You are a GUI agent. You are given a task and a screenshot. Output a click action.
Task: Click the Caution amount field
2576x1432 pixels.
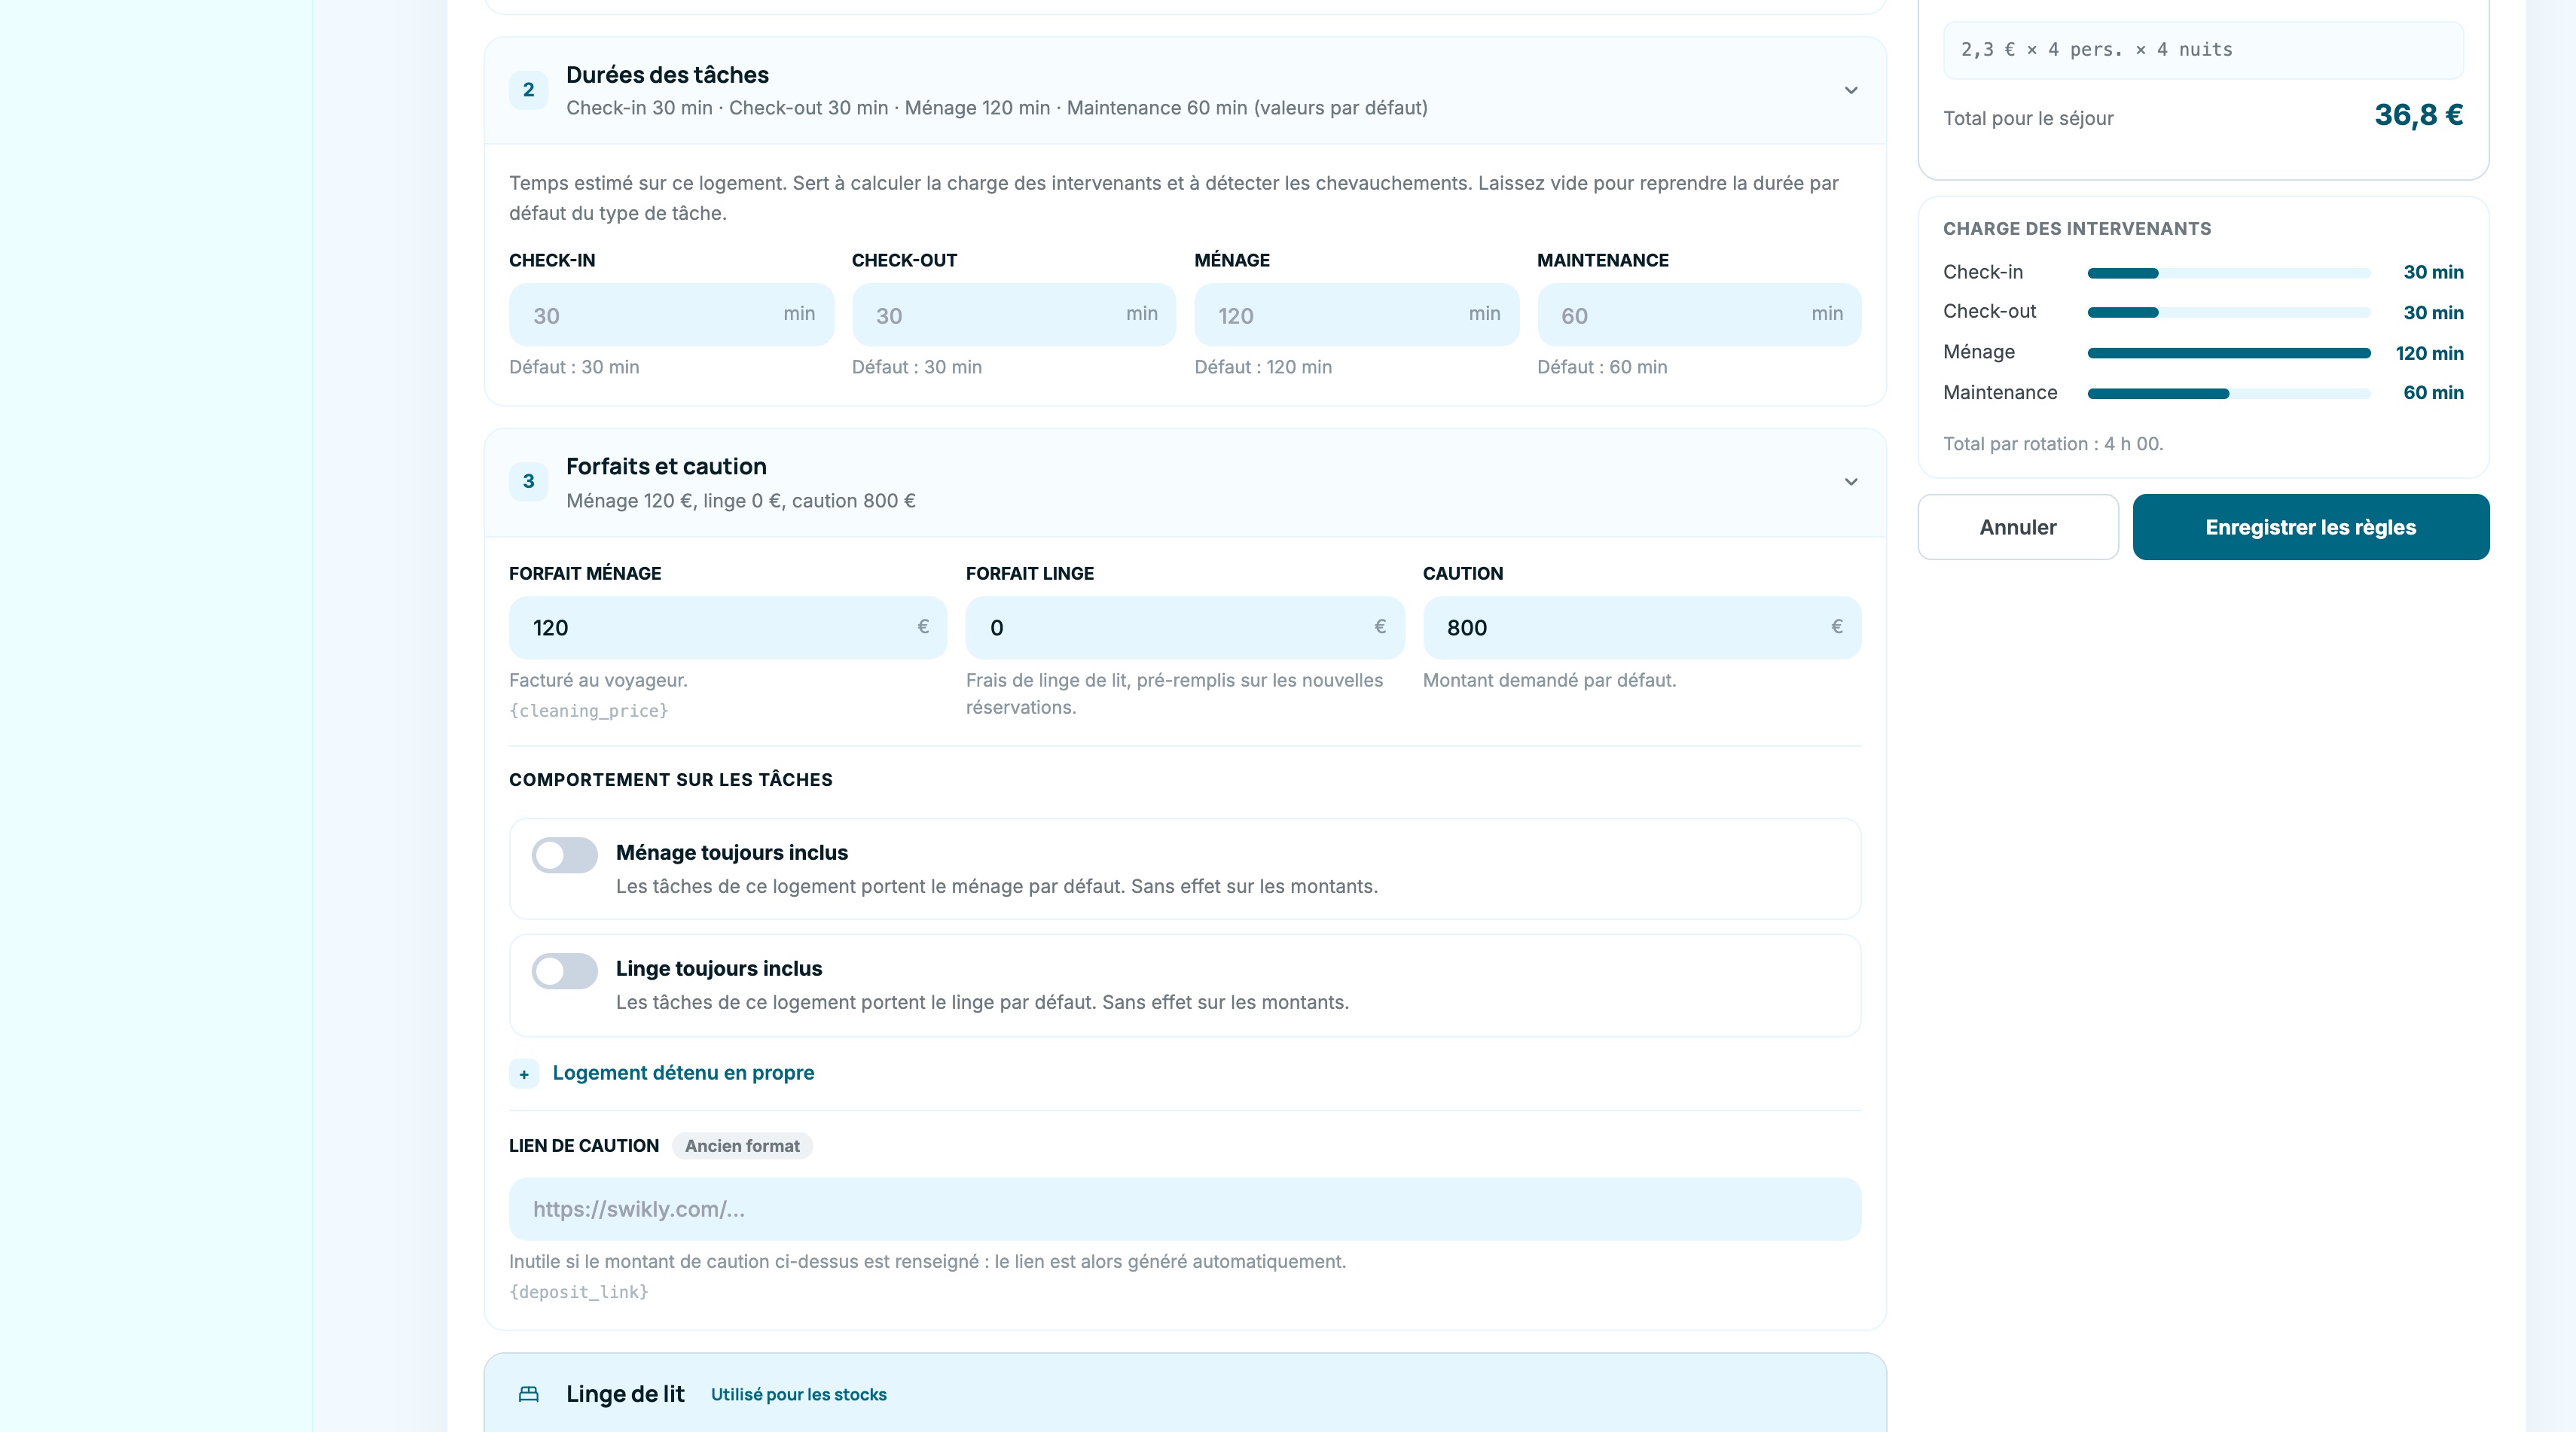[x=1642, y=628]
